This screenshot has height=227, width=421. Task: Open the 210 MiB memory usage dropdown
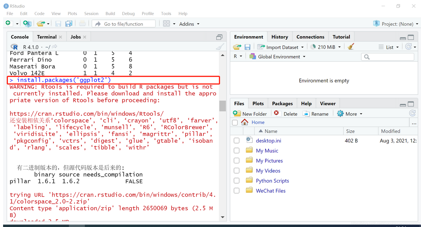[x=325, y=47]
